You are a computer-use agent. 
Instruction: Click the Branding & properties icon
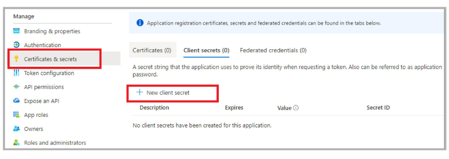click(x=16, y=31)
